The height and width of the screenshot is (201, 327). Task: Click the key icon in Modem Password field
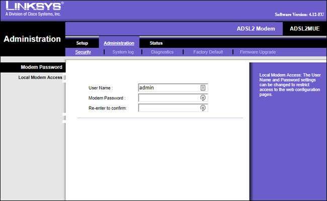pyautogui.click(x=203, y=97)
